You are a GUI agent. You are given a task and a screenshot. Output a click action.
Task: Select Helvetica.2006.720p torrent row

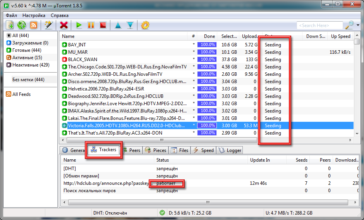[207, 89]
